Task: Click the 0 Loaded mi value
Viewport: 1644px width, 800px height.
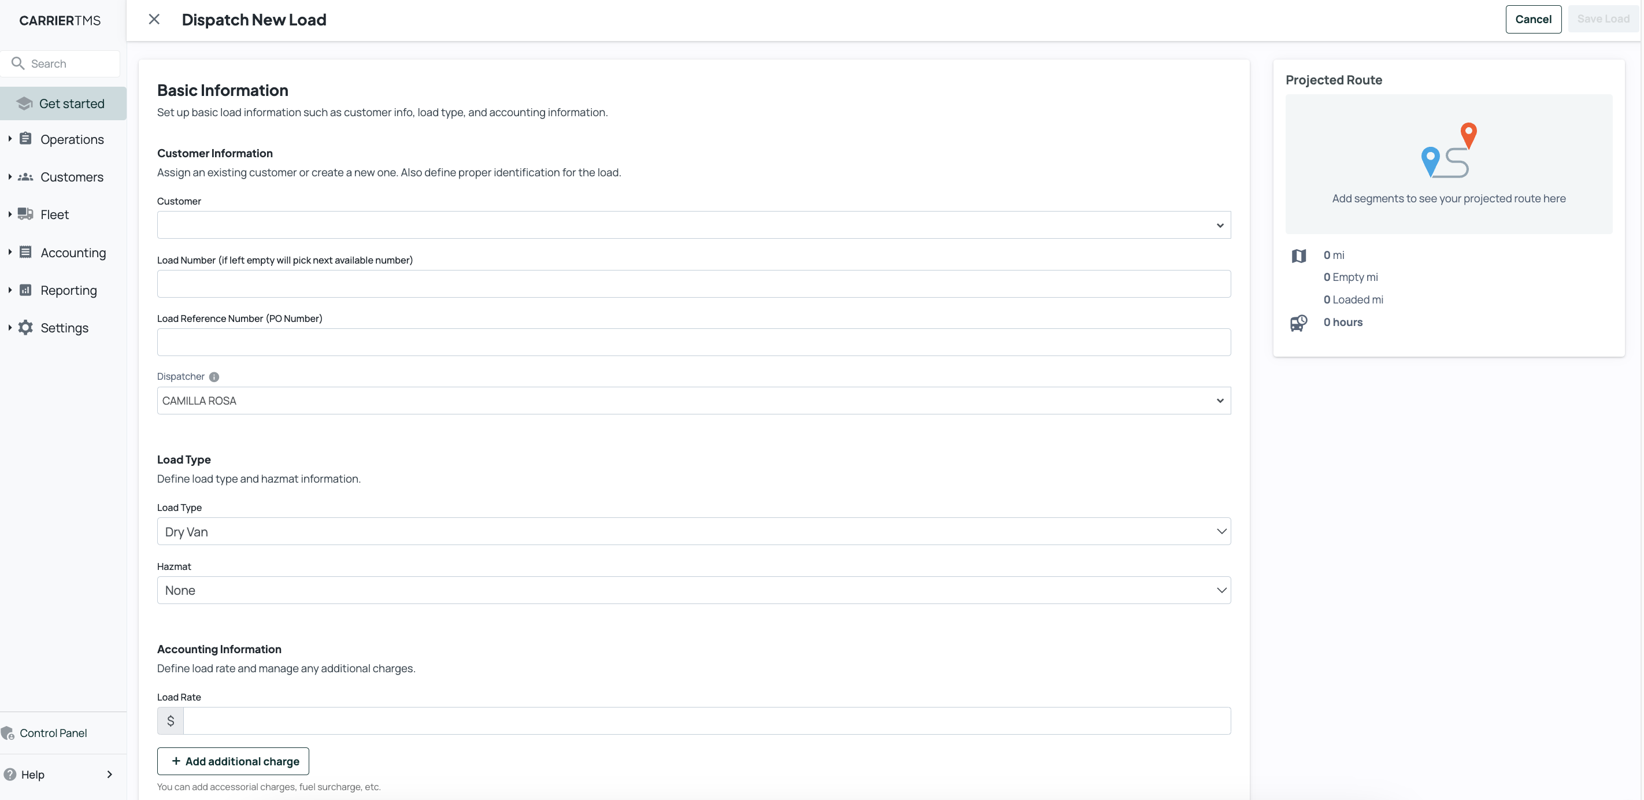Action: pos(1353,299)
